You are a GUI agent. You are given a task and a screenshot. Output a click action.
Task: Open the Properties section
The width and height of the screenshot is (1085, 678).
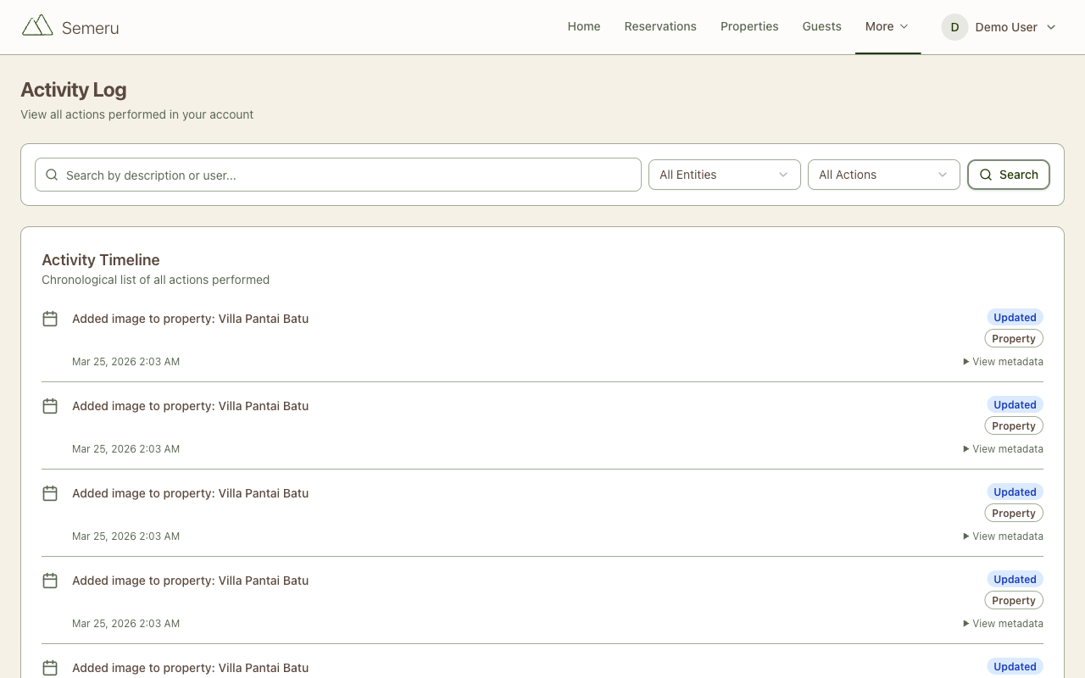coord(749,26)
